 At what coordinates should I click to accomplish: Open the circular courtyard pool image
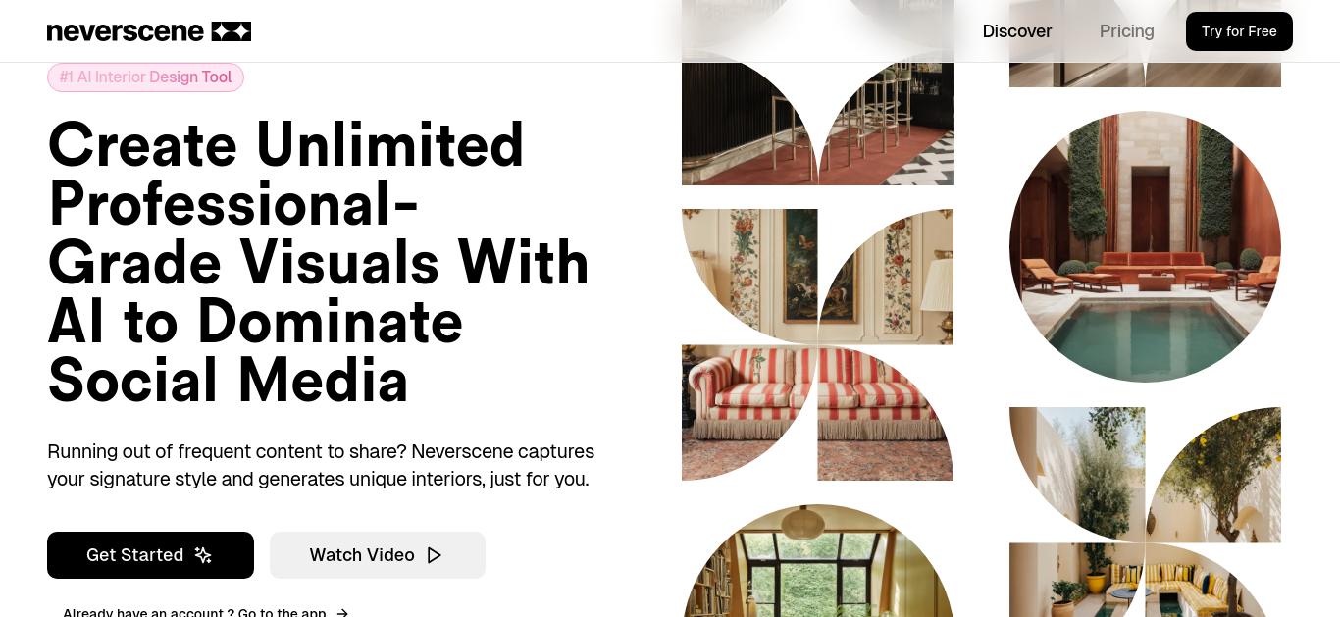(x=1145, y=246)
